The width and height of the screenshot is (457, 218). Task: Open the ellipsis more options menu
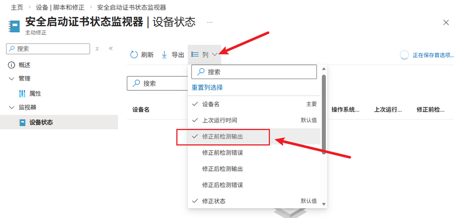(210, 22)
